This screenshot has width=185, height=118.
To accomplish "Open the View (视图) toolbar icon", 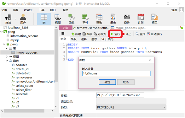I will [x=58, y=19].
